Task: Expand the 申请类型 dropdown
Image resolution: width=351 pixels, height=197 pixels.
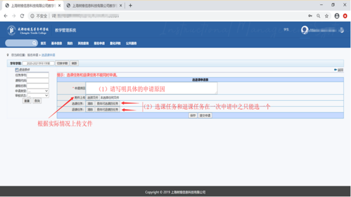Action: [x=38, y=91]
